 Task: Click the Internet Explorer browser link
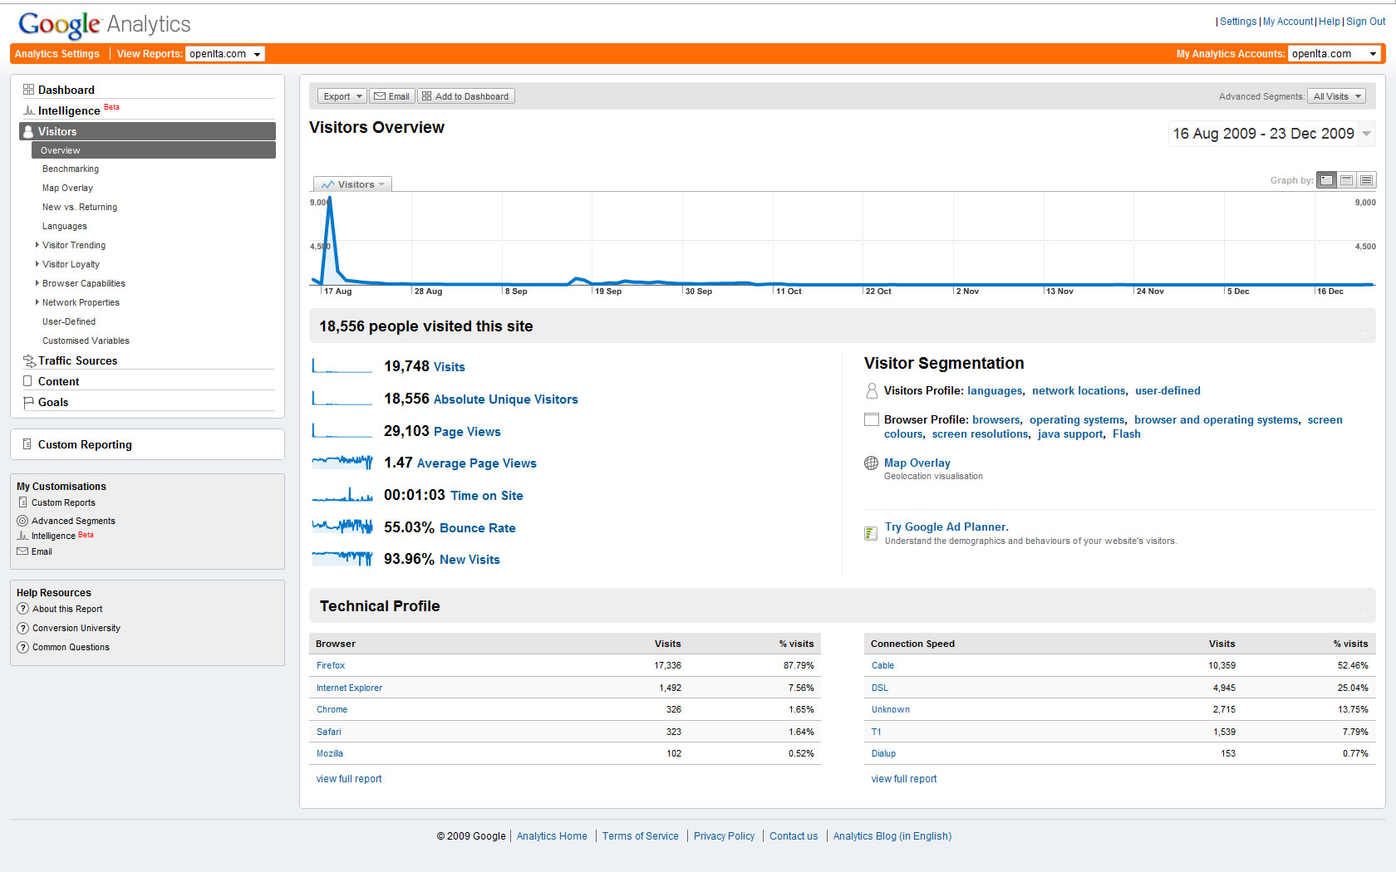[349, 688]
